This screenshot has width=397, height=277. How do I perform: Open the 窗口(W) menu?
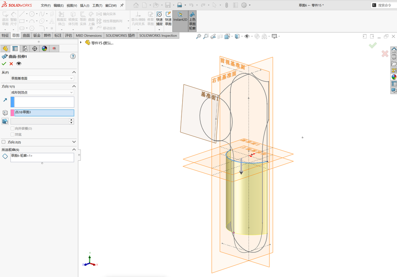coord(111,5)
